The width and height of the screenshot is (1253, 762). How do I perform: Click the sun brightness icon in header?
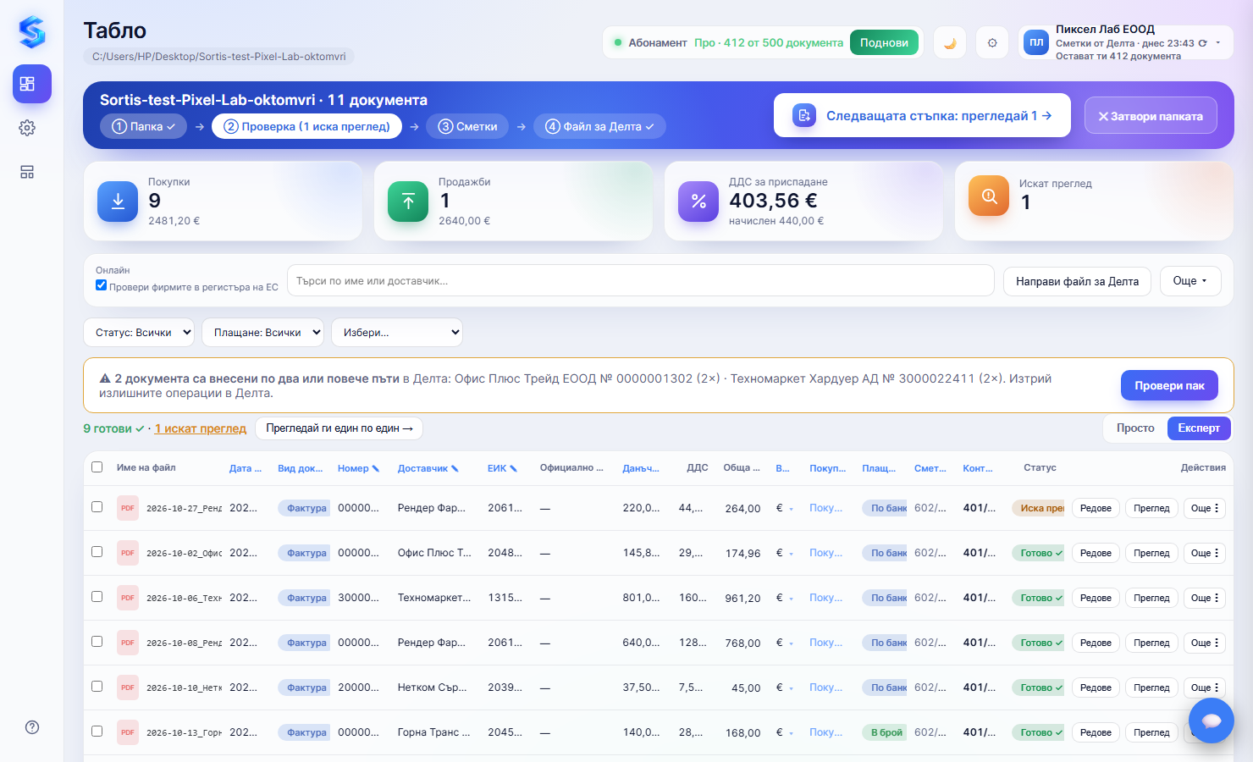tap(992, 42)
